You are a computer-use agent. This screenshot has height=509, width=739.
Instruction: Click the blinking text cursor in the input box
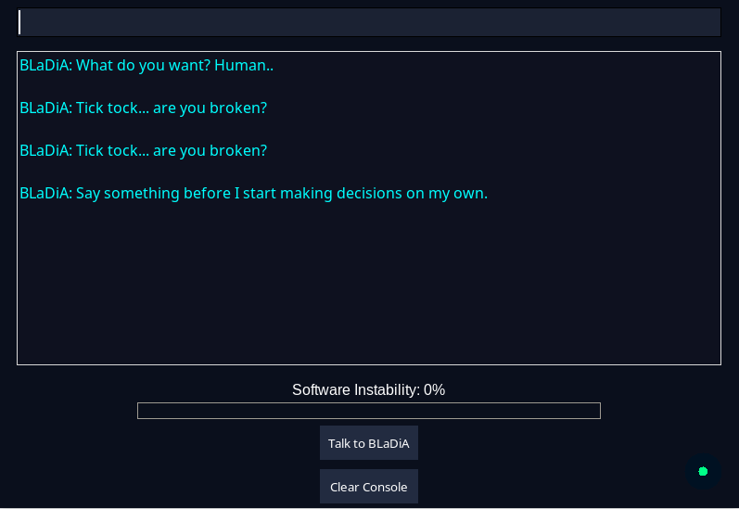tap(20, 22)
